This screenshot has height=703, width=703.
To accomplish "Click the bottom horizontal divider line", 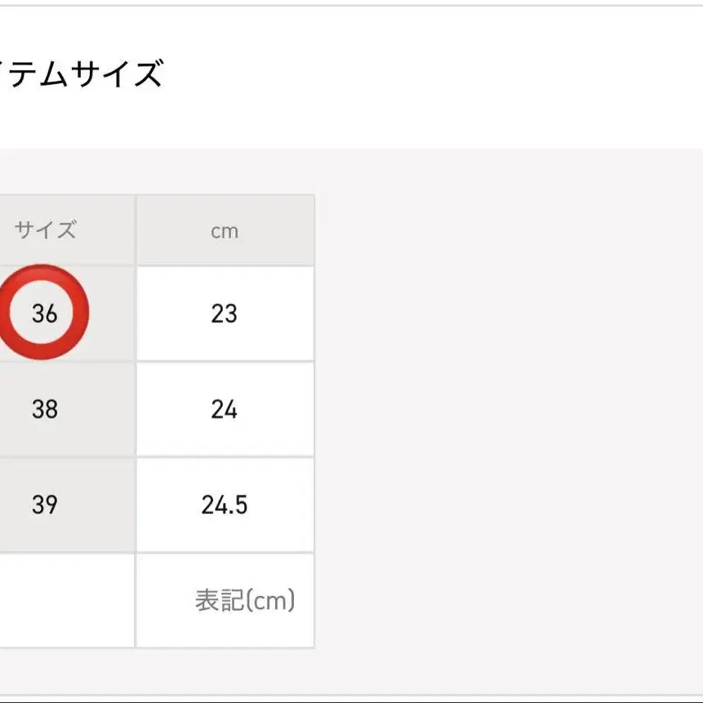I will coord(351,696).
